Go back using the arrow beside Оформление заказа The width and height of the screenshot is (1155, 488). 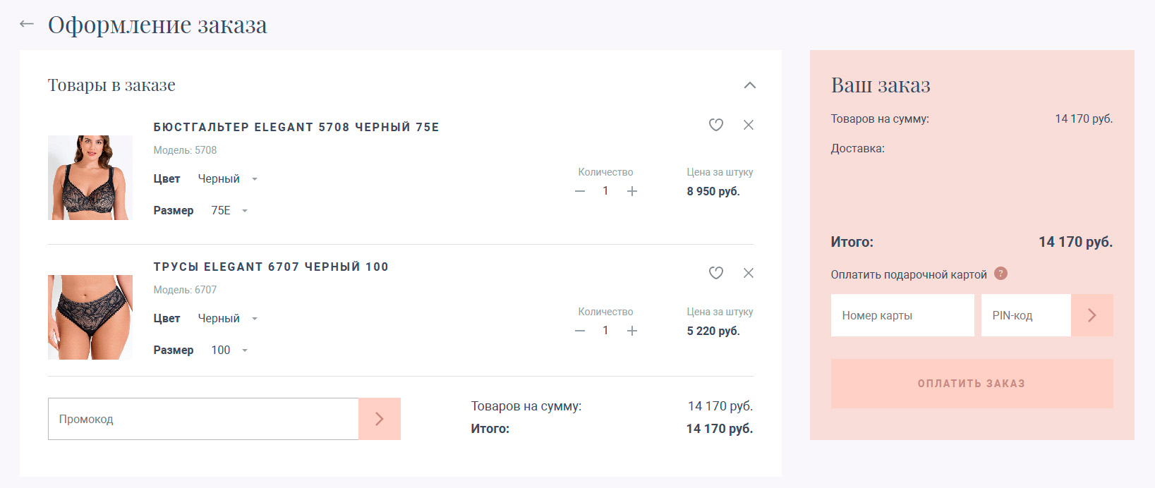(27, 25)
